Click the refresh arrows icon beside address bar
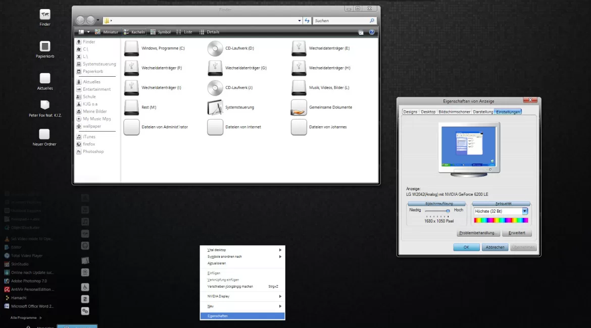This screenshot has width=591, height=328. tap(307, 21)
